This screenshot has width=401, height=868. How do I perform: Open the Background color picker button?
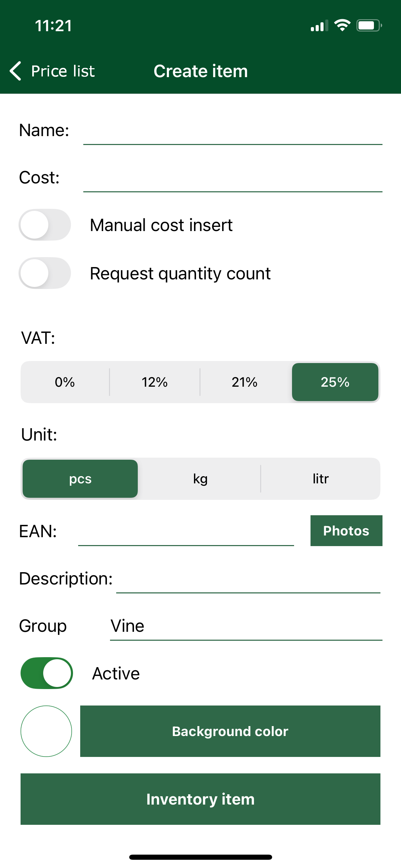click(x=230, y=731)
